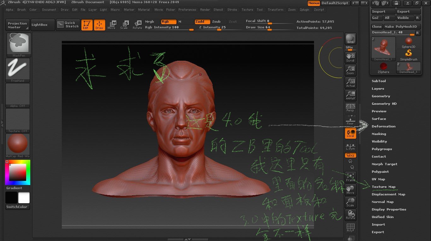The width and height of the screenshot is (431, 241).
Task: Expand the Geometry section
Action: [x=381, y=96]
